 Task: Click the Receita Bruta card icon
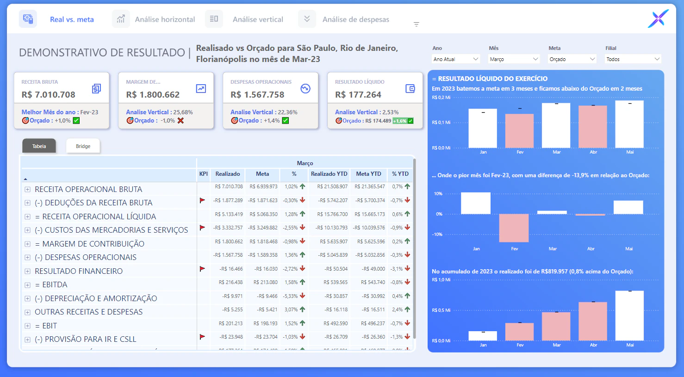click(96, 88)
